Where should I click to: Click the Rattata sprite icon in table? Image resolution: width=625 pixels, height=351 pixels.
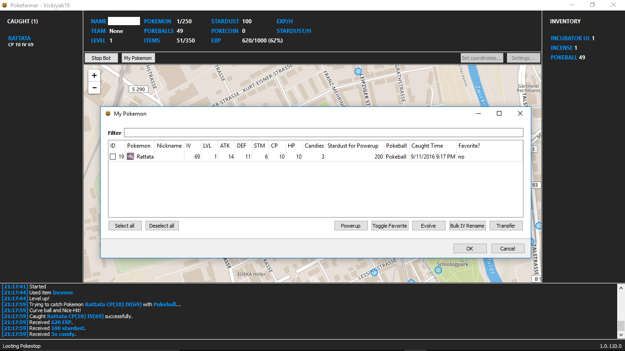pyautogui.click(x=130, y=157)
